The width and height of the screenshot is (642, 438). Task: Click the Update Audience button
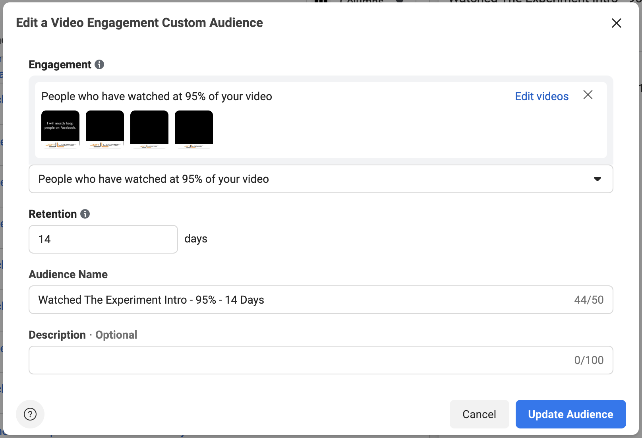[570, 414]
